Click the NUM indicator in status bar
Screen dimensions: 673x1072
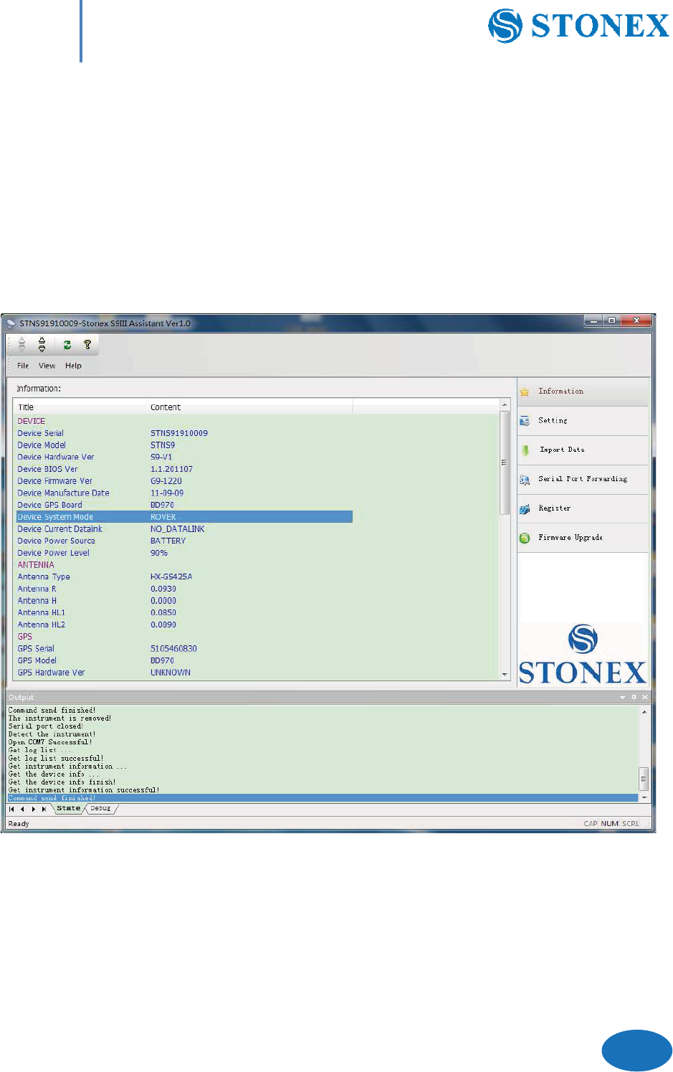[x=610, y=824]
